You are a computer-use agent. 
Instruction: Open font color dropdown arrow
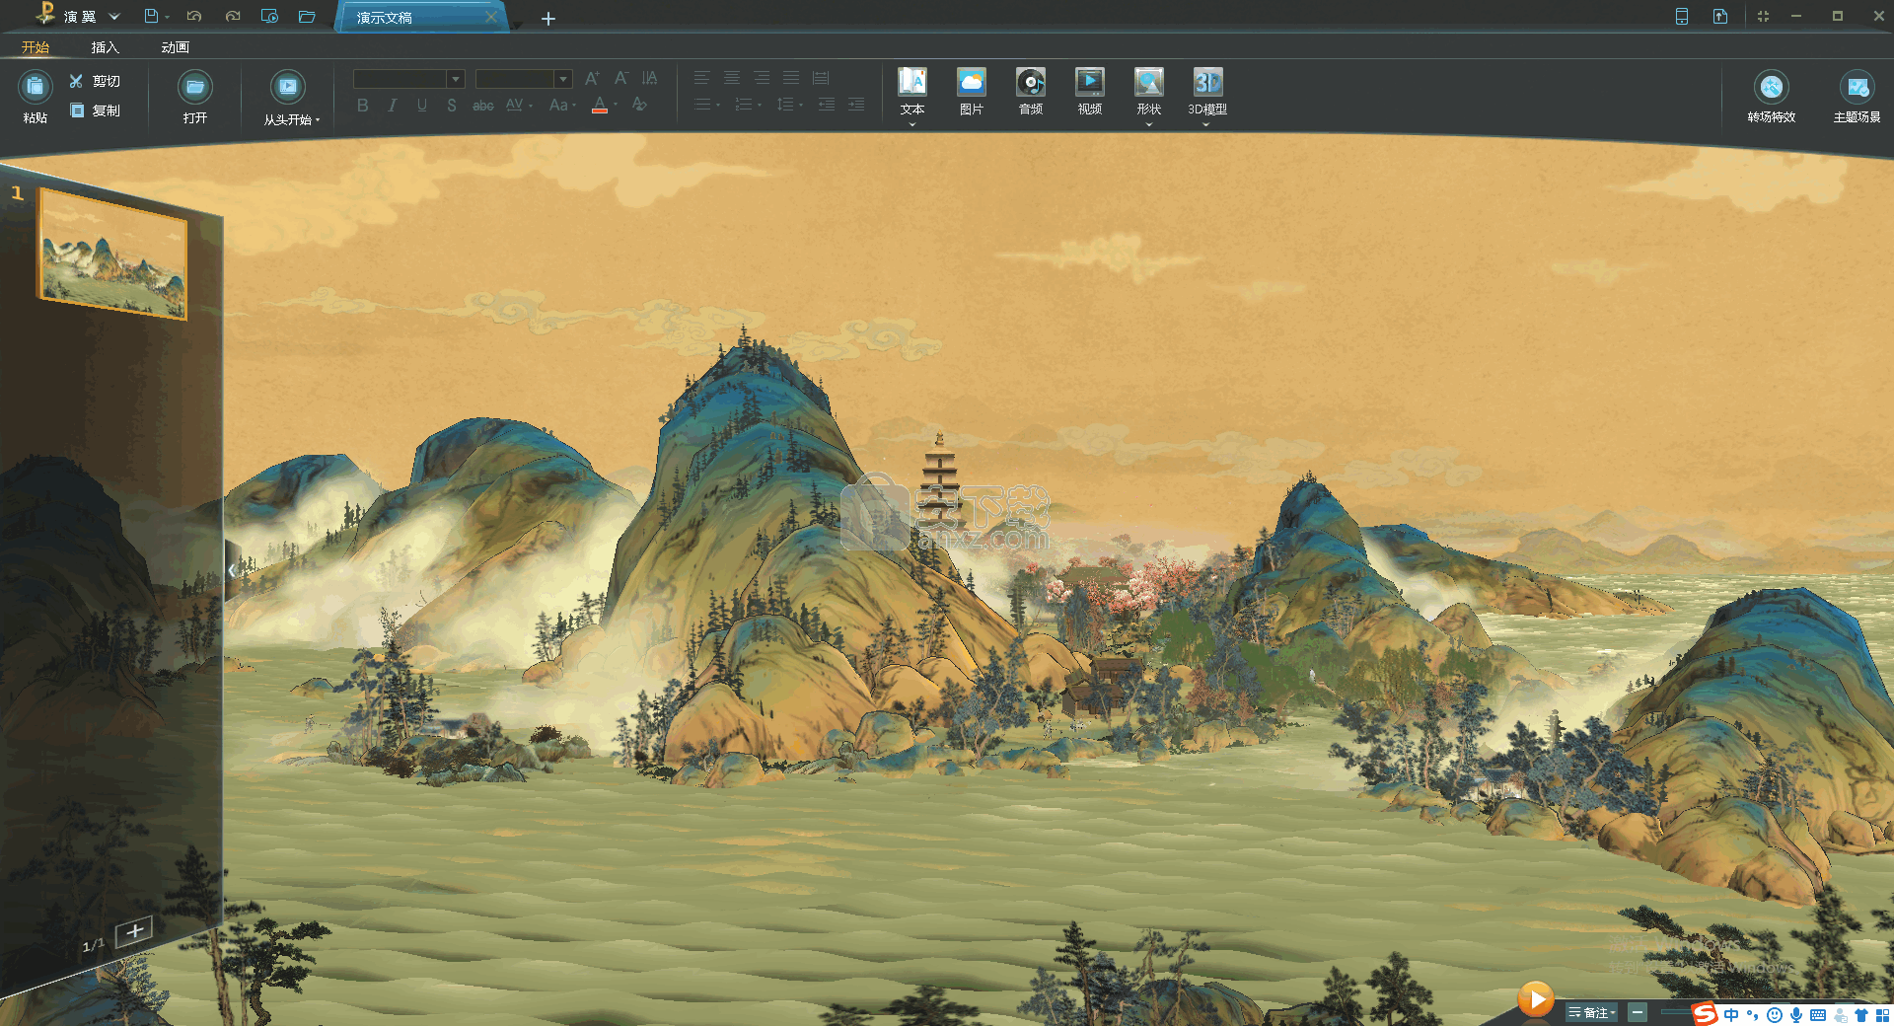(x=616, y=105)
